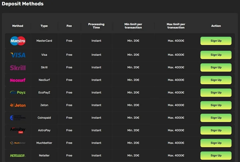Select the Jeton type cell
The width and height of the screenshot is (240, 162).
[x=44, y=105]
